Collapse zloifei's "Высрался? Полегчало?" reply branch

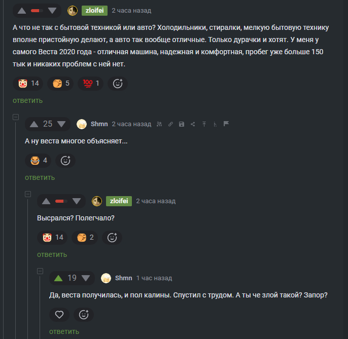(x=28, y=194)
